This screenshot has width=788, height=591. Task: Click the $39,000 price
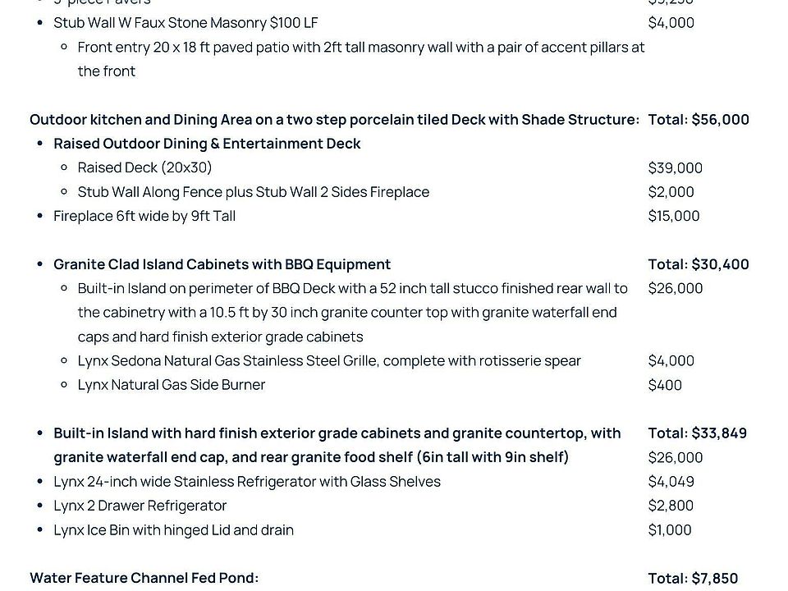[675, 168]
